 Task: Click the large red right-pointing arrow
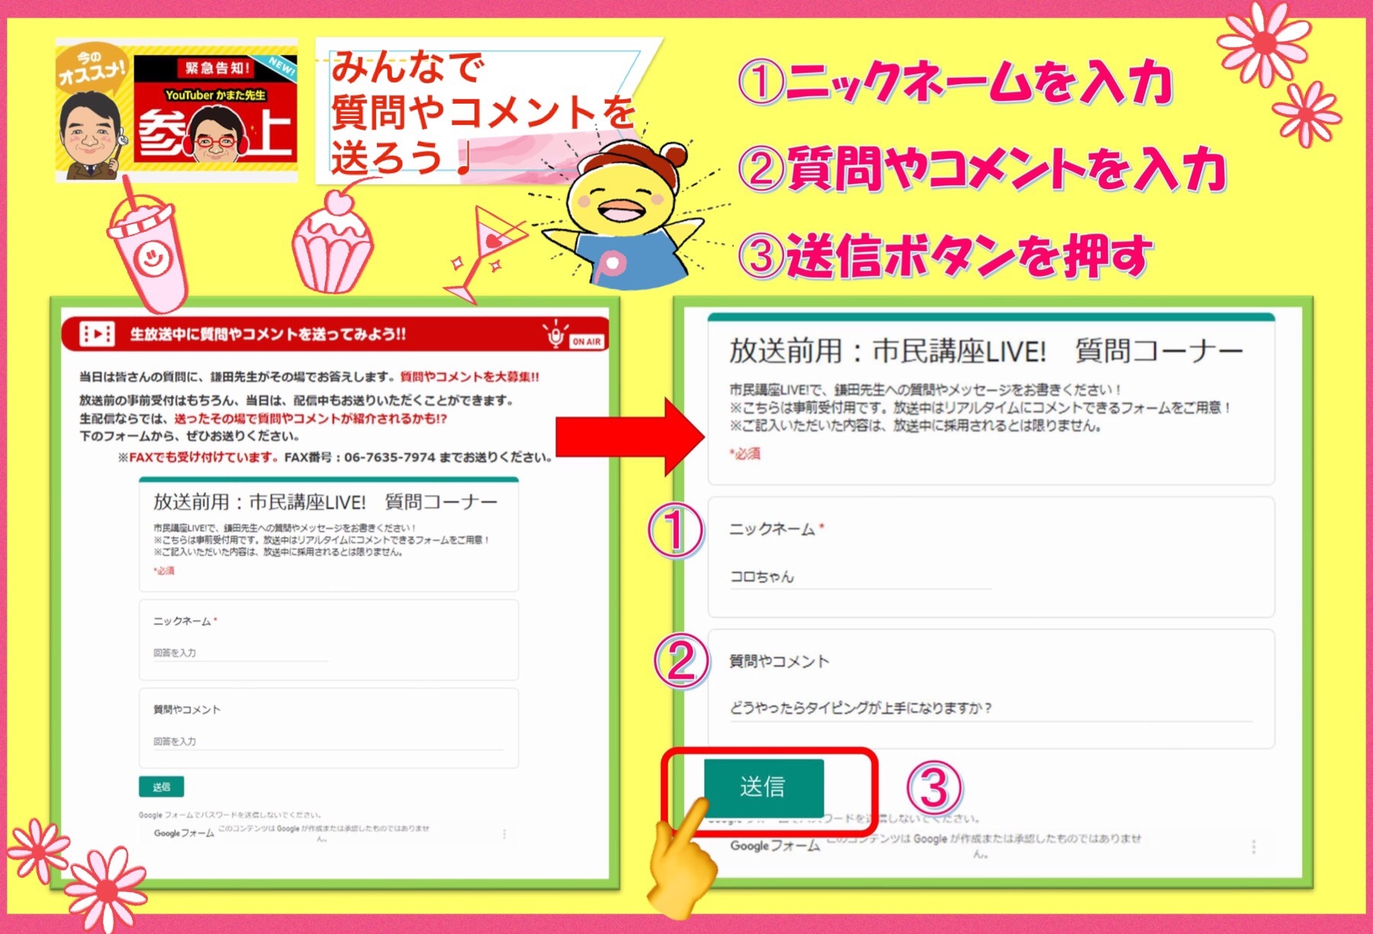point(629,437)
